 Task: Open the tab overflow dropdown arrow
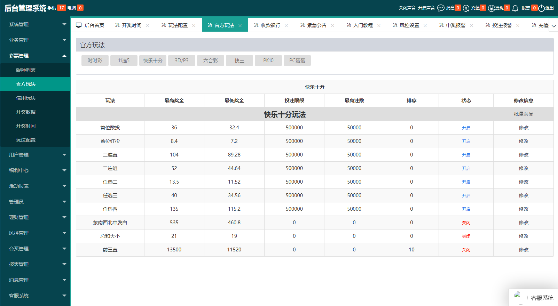tap(553, 26)
